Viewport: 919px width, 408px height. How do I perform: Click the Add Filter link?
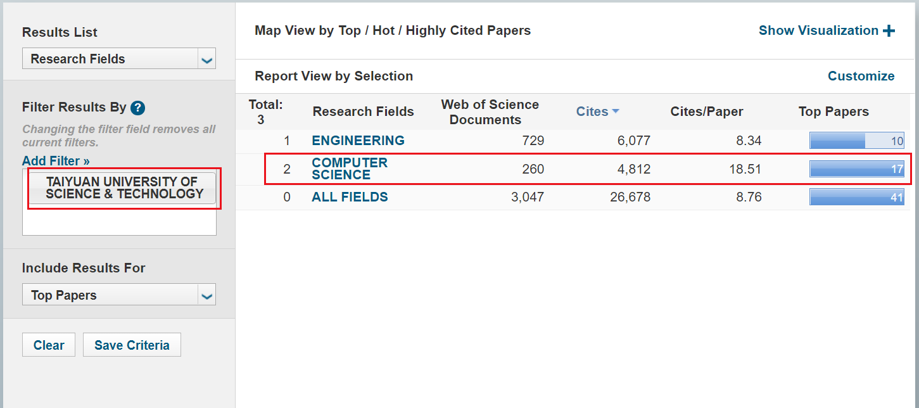click(56, 161)
